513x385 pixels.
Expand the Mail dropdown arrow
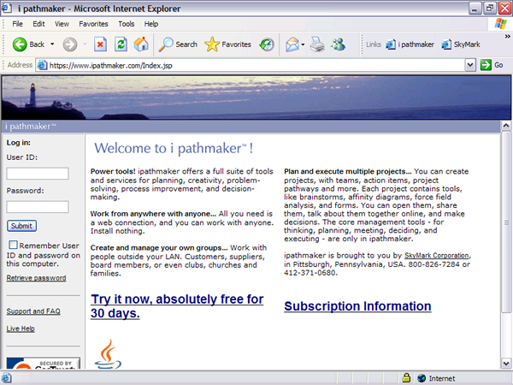(303, 44)
